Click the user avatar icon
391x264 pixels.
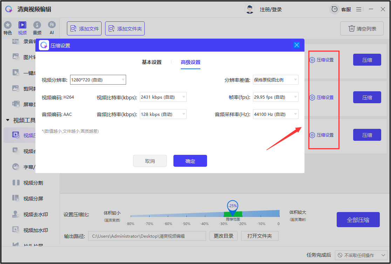coord(249,9)
